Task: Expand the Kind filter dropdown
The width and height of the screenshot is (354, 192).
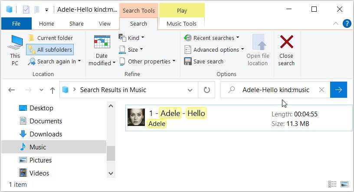Action: [x=136, y=38]
